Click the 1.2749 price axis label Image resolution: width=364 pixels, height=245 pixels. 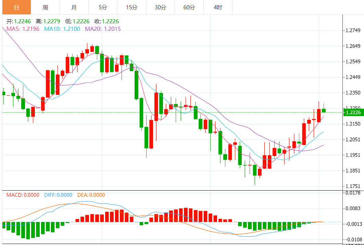point(353,30)
